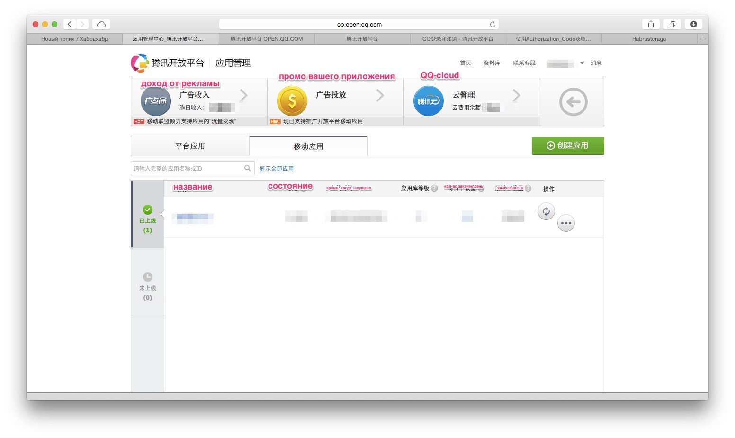This screenshot has width=735, height=438.
Task: Click the Safari address bar op.open.qq.com
Action: point(359,24)
